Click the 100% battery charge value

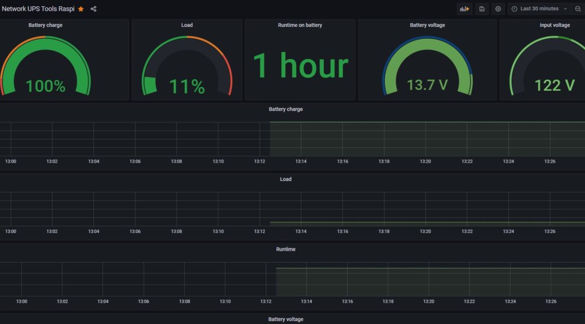46,86
